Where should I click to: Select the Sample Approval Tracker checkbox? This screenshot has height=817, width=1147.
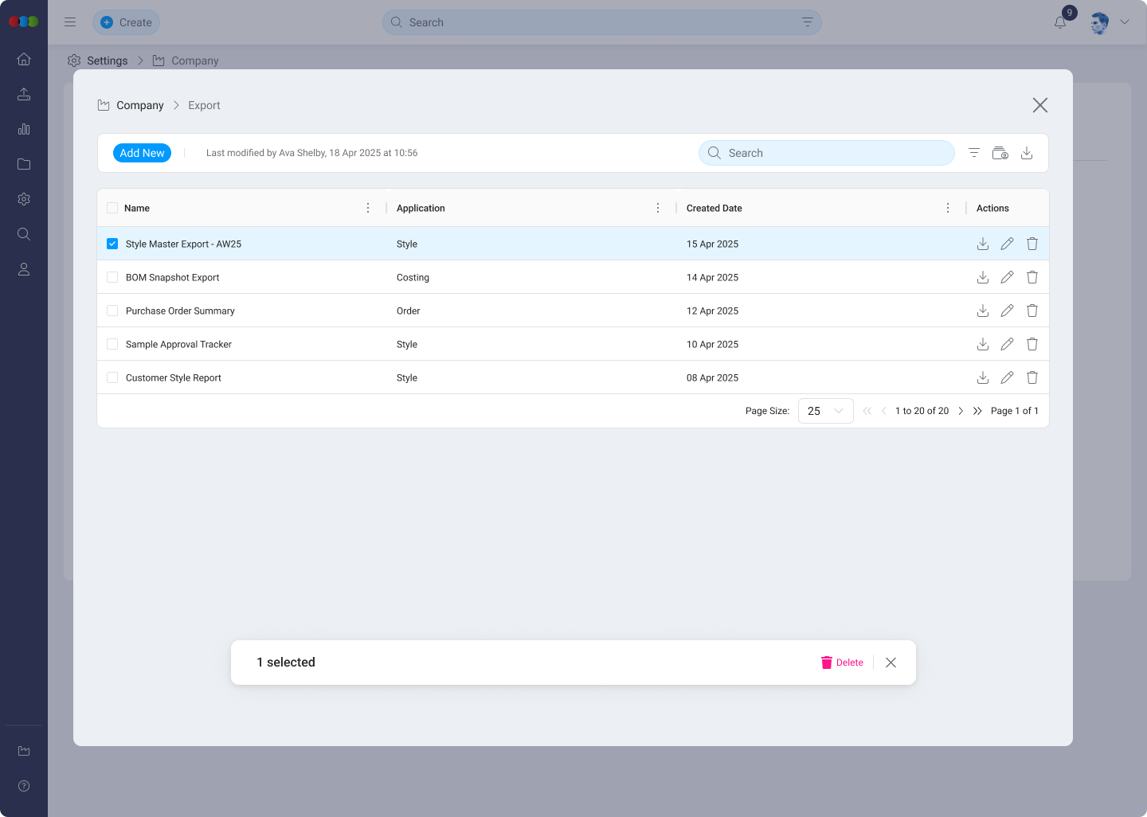(112, 343)
